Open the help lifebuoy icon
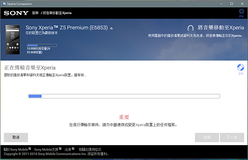This screenshot has height=160, width=248. [241, 67]
